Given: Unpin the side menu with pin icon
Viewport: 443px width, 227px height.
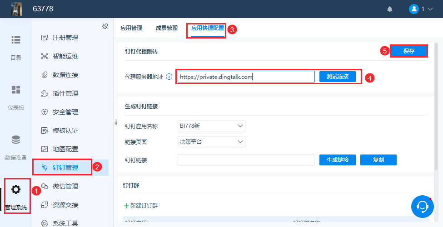Looking at the screenshot, I should tap(105, 26).
